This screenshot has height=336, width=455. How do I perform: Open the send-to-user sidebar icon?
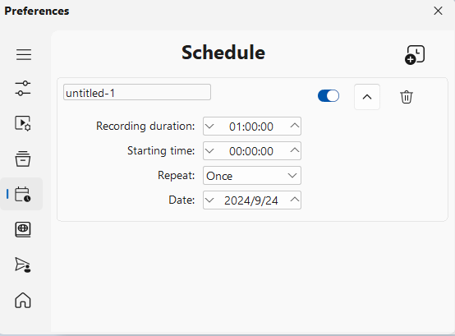[23, 265]
